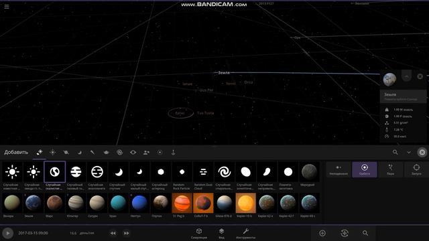Open the hamburger main menu
Image resolution: width=429 pixels, height=241 pixels.
[7, 6]
